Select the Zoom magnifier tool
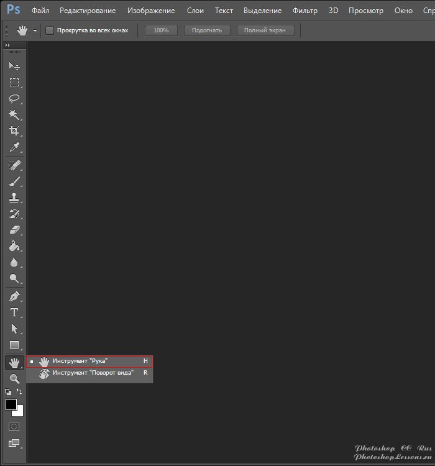Viewport: 435px width, 466px height. [14, 378]
